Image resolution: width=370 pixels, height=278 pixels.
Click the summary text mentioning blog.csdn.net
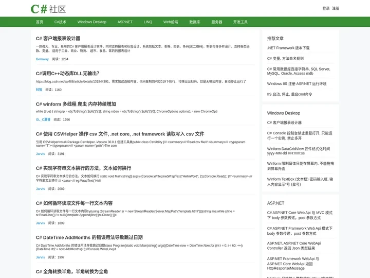(x=141, y=81)
